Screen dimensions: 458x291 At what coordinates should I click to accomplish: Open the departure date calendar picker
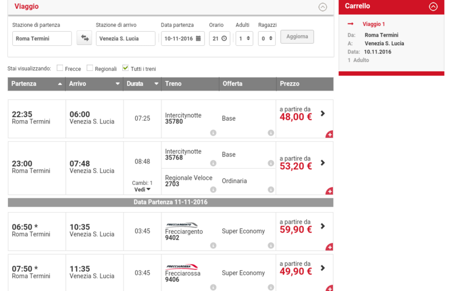pos(198,39)
